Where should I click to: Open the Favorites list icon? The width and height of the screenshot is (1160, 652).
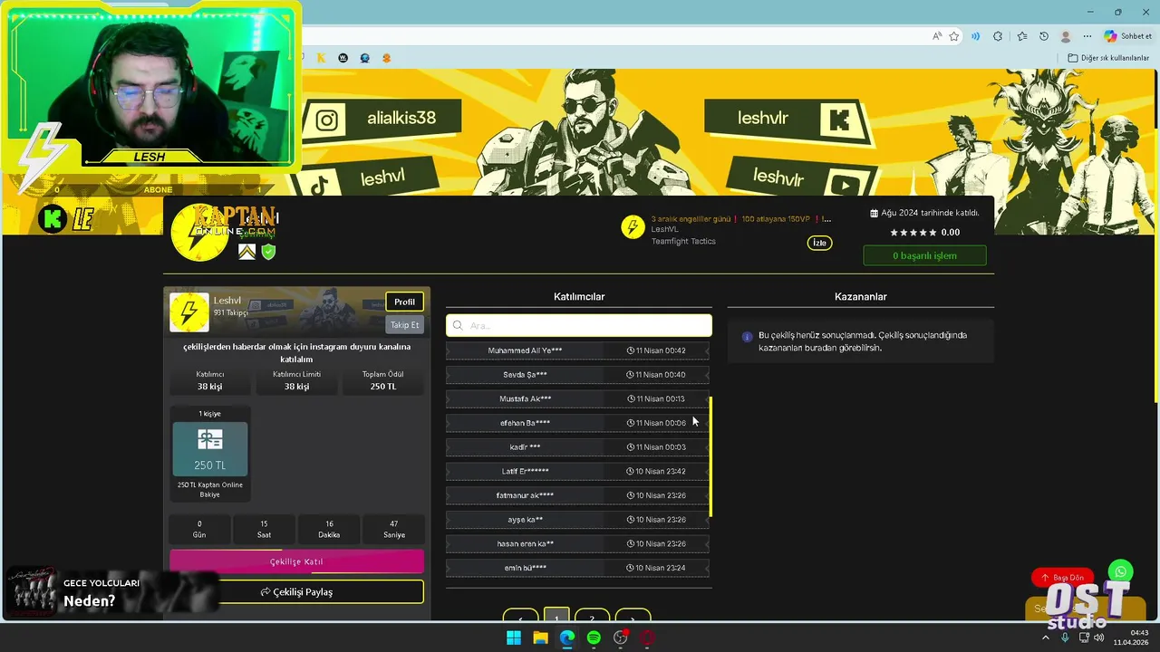1022,36
